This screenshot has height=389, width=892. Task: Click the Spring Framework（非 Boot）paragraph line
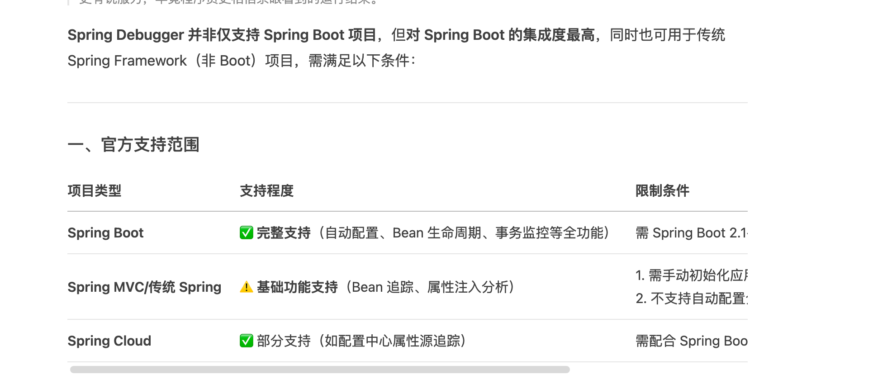point(241,61)
